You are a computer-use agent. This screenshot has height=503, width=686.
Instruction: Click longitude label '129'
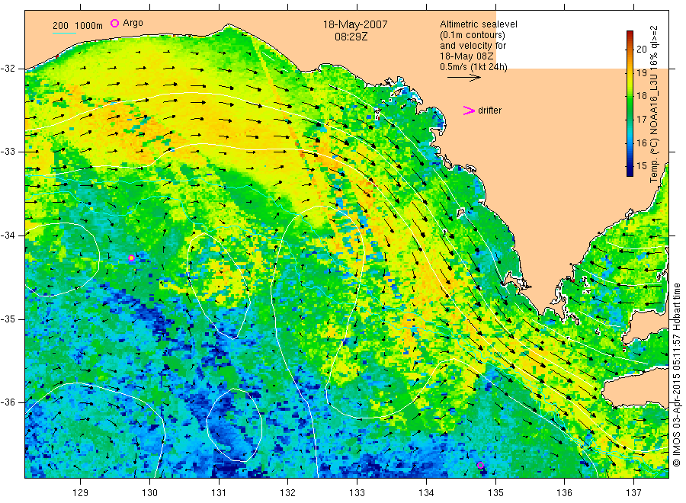(81, 493)
